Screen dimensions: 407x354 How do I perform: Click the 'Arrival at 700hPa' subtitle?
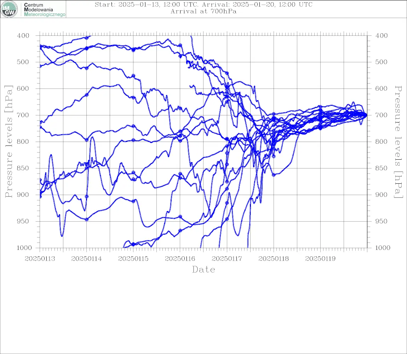[203, 11]
